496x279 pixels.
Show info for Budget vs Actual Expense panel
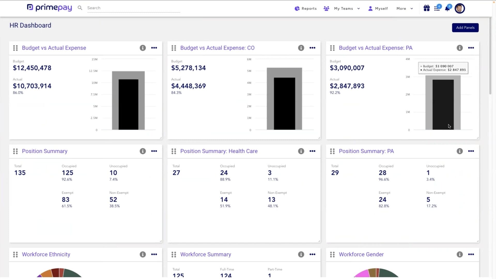[x=143, y=48]
